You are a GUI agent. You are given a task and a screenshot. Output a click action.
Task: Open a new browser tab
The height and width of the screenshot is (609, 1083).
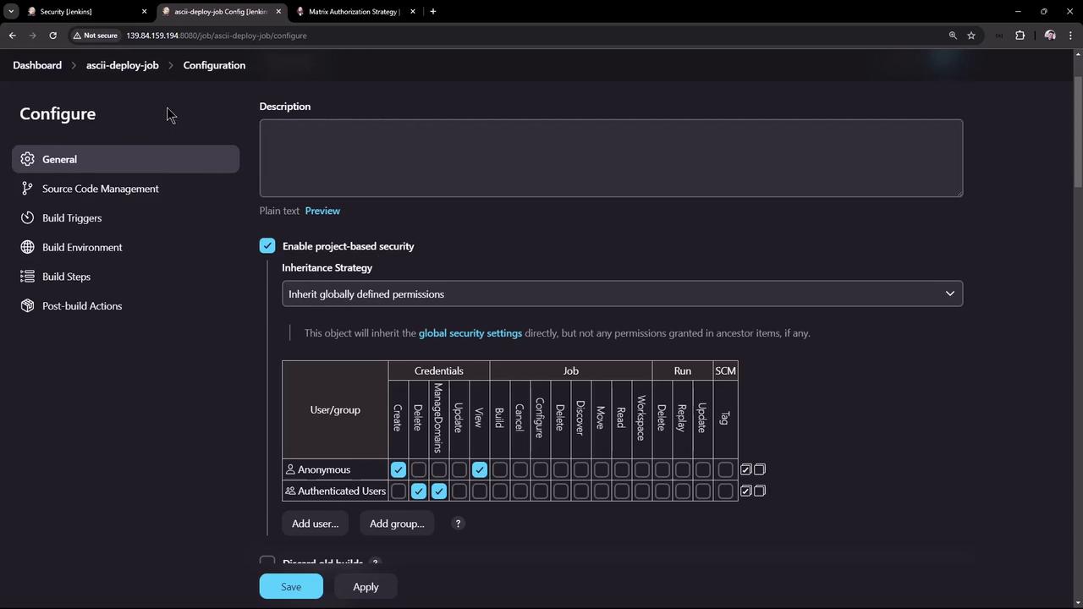[x=432, y=12]
